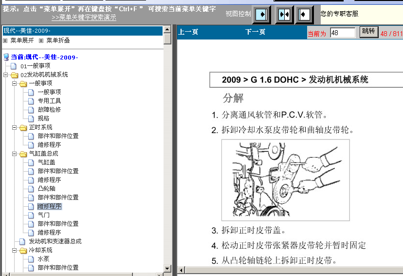Click the page icon next to 01一般事项

click(14, 66)
